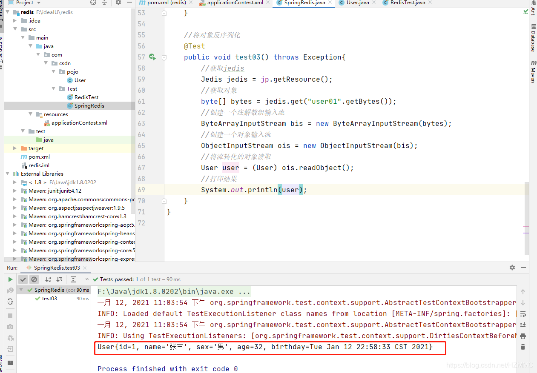This screenshot has height=373, width=537.
Task: Expand all test results
Action: tap(73, 279)
